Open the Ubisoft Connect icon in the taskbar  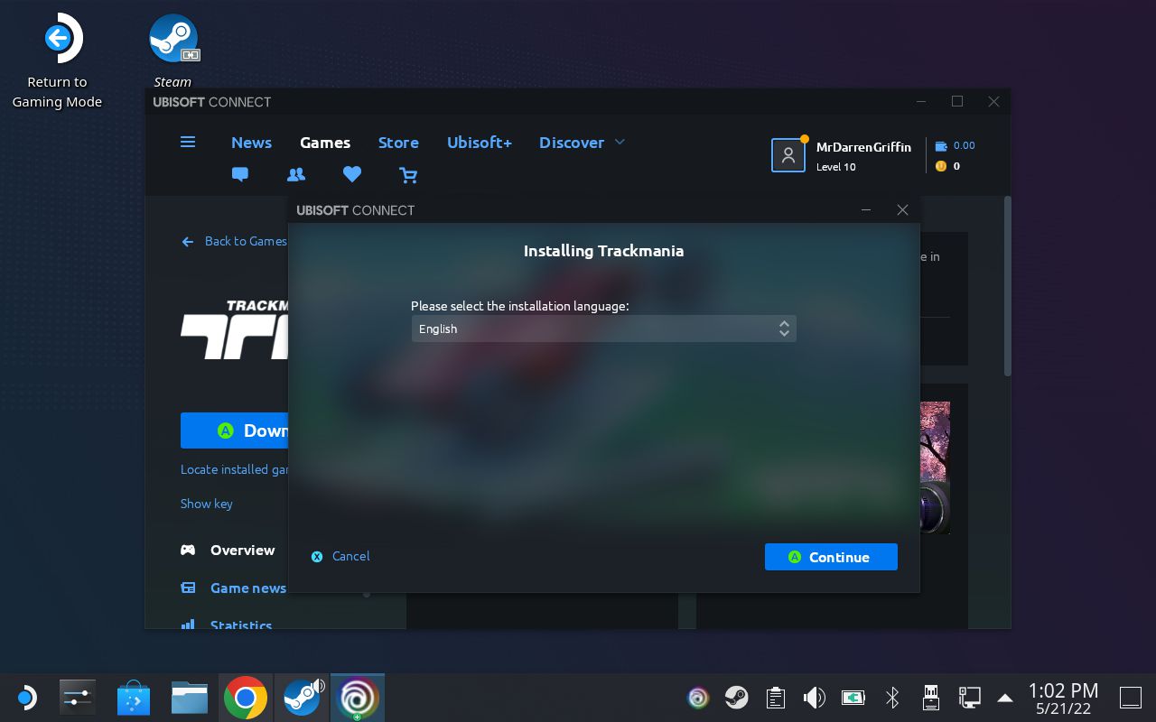358,697
